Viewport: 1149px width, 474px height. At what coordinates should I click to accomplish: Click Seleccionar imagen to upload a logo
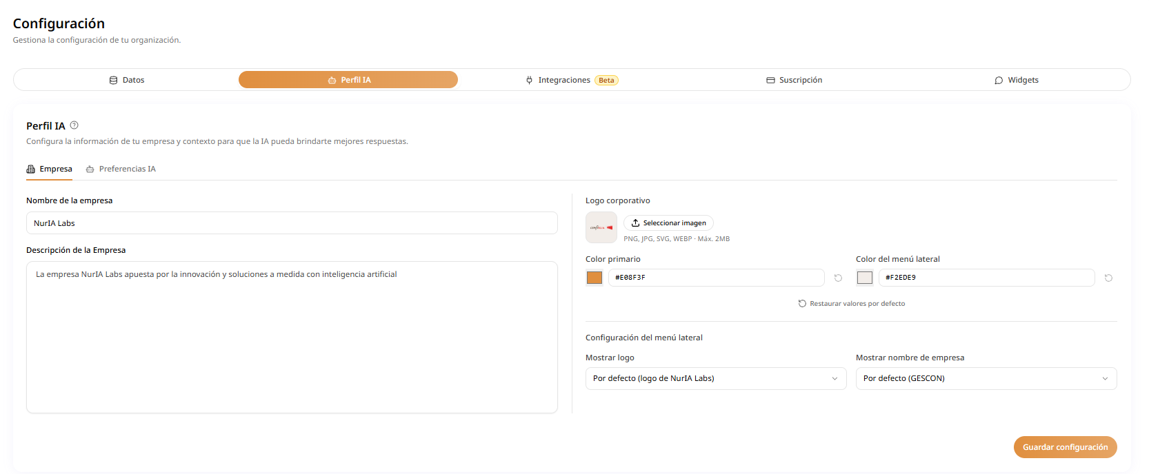(668, 223)
